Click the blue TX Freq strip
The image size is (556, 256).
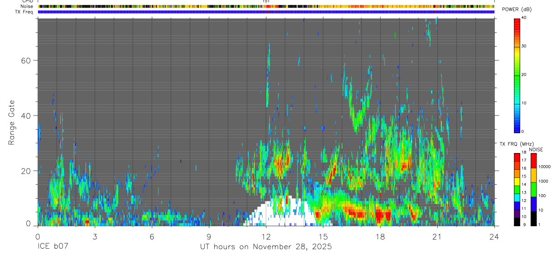click(266, 12)
